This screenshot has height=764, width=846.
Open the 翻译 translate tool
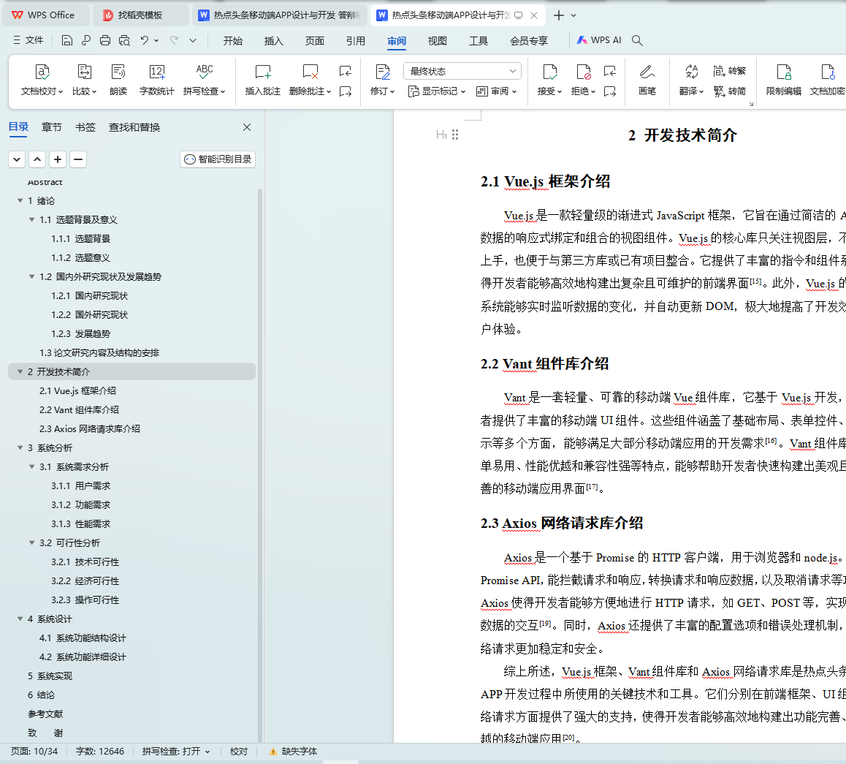[x=691, y=80]
